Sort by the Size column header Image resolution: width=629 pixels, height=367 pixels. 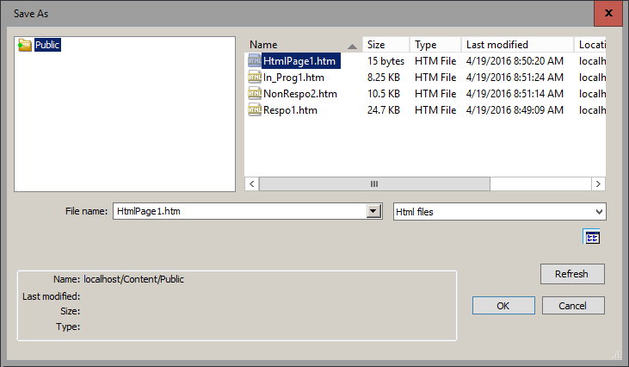click(x=385, y=45)
